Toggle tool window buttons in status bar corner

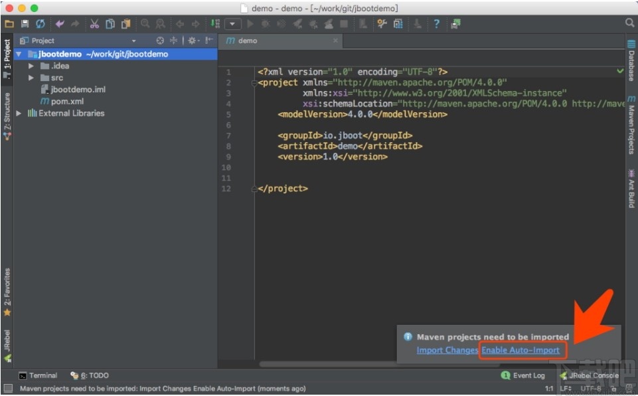click(8, 389)
